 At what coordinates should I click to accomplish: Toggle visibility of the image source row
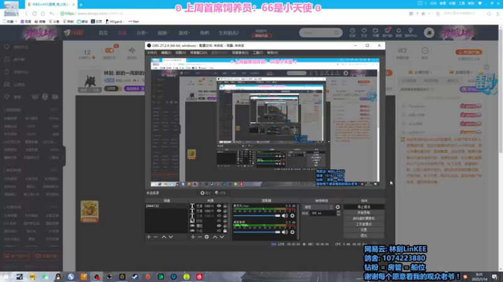[x=219, y=221]
